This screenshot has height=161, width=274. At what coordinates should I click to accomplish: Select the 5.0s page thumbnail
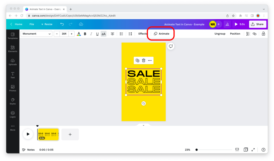pos(48,134)
